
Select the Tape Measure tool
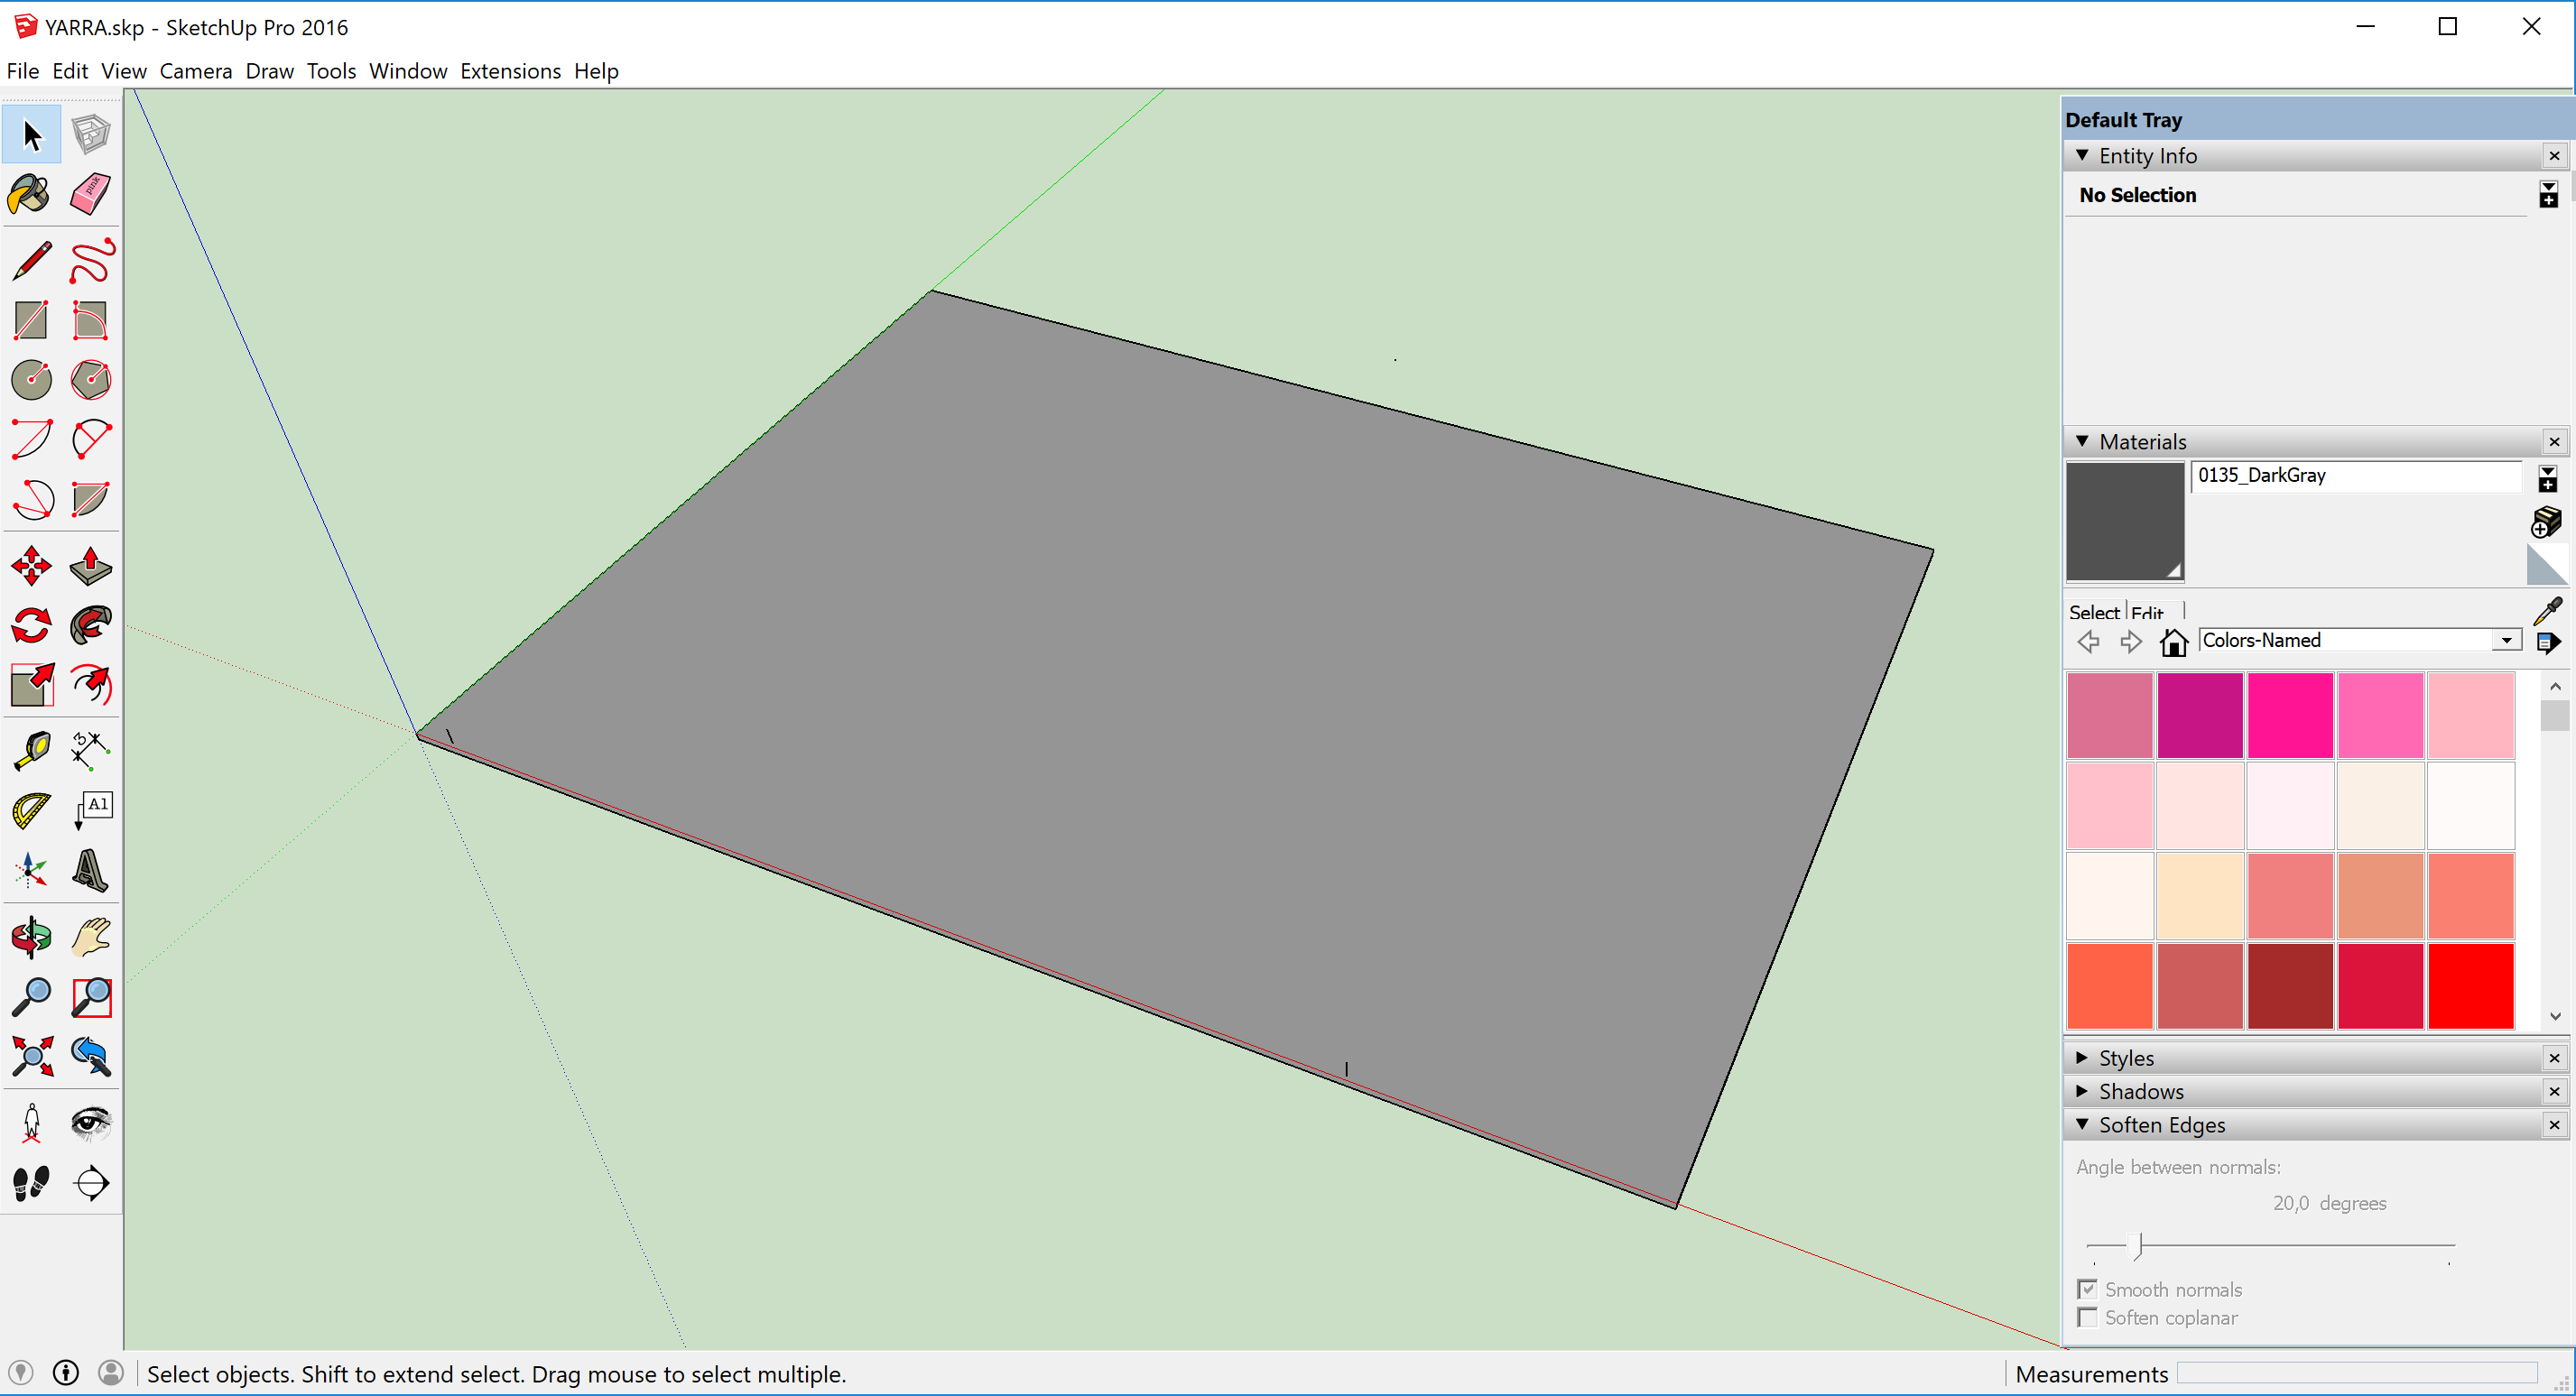(32, 751)
